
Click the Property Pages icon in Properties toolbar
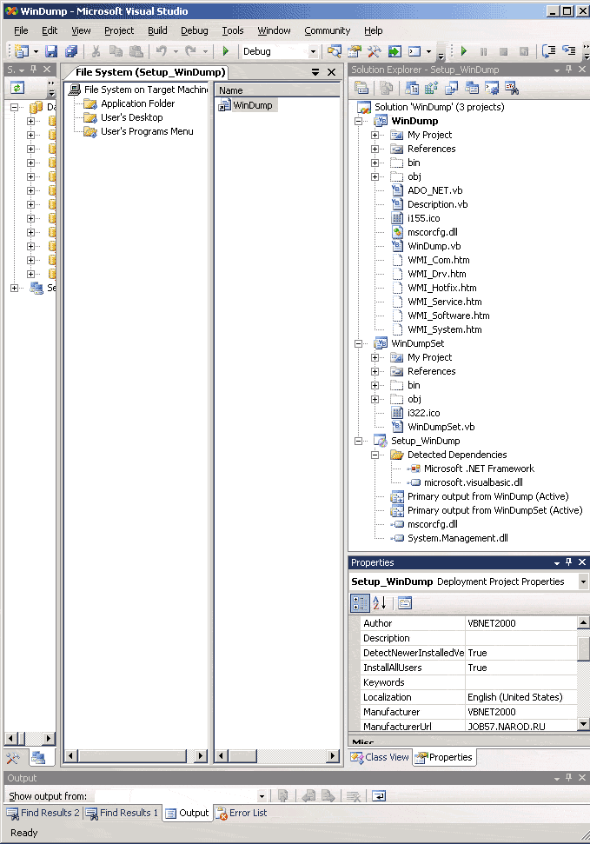405,603
